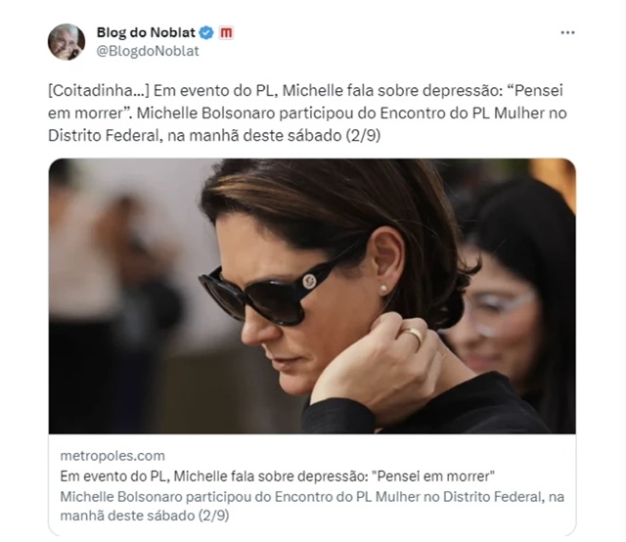The image size is (626, 542).
Task: Click the Blog do Noblat display name
Action: click(x=146, y=32)
